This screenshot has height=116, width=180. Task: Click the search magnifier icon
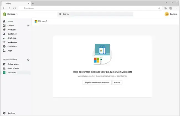(x=60, y=14)
